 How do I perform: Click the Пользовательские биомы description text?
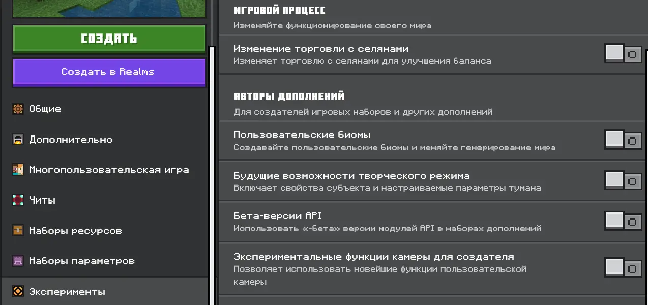click(394, 148)
